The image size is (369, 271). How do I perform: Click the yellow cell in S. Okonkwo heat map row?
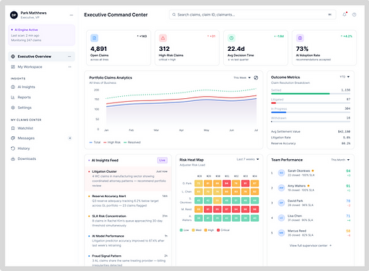click(218, 200)
